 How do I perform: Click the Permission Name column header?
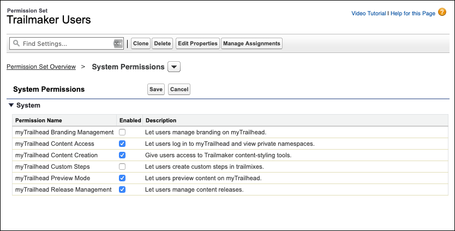(x=39, y=120)
